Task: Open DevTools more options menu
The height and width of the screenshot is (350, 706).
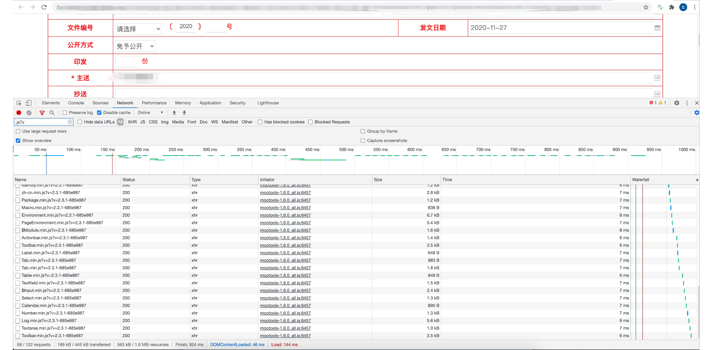Action: pyautogui.click(x=687, y=103)
